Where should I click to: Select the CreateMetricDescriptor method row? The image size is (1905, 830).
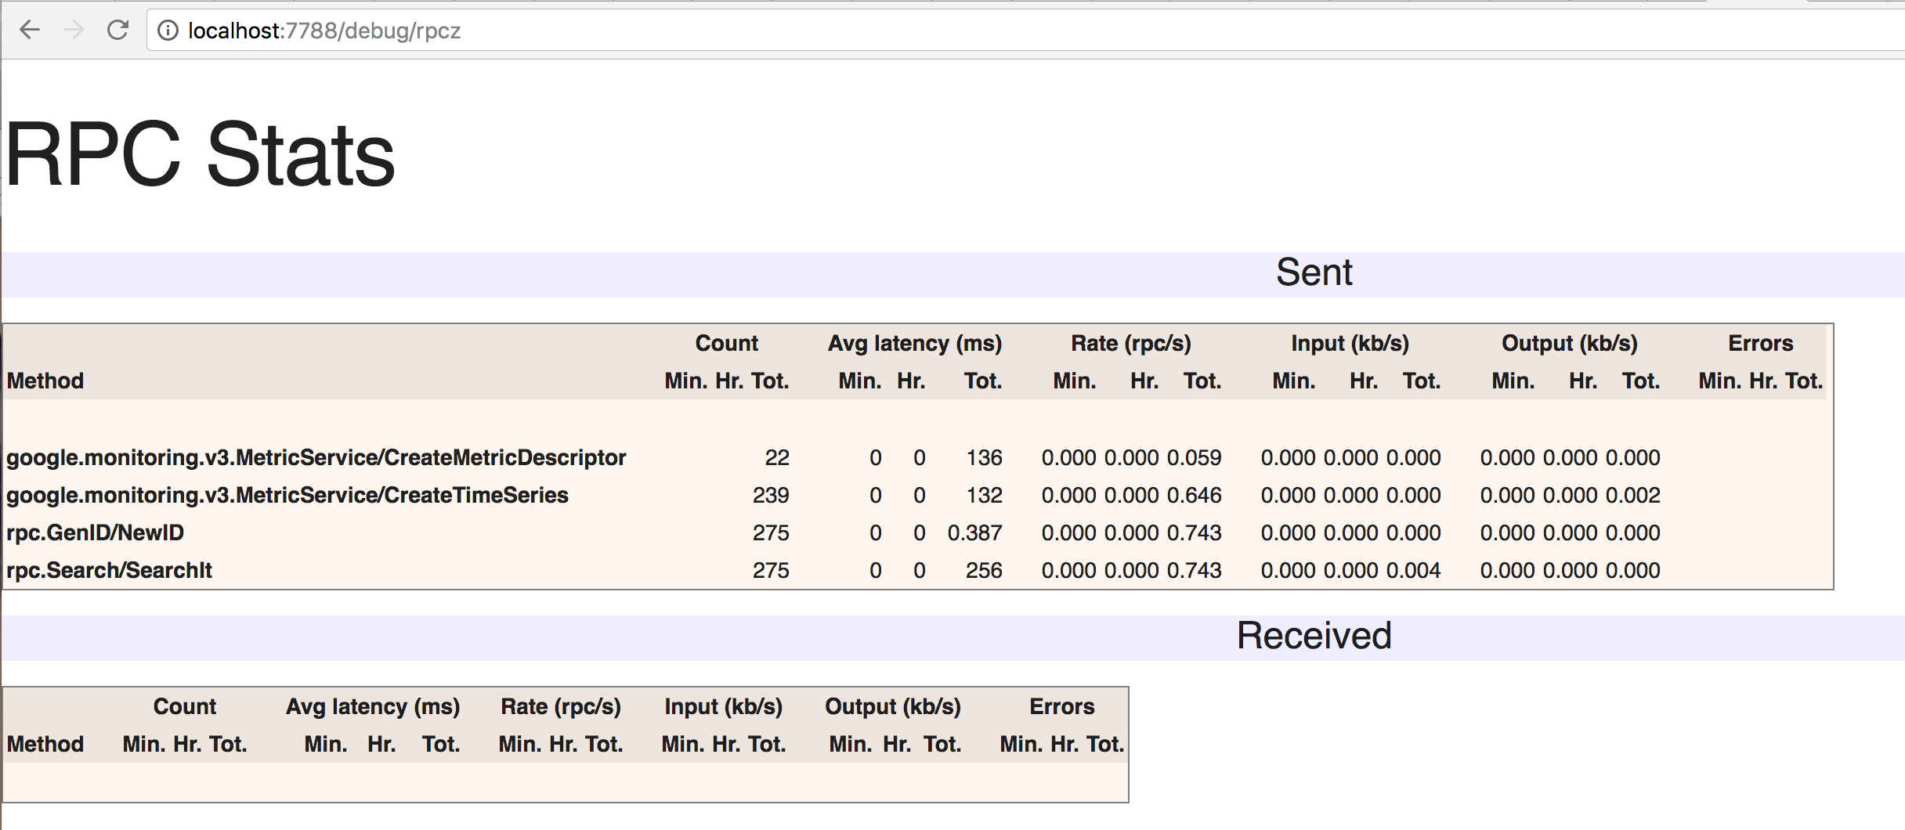[x=316, y=458]
